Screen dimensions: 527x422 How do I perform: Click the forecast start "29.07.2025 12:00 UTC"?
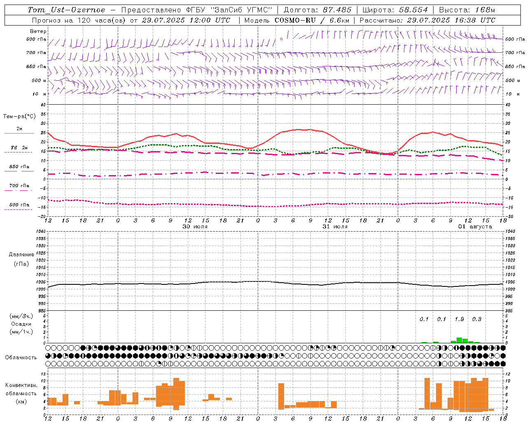[x=186, y=20]
